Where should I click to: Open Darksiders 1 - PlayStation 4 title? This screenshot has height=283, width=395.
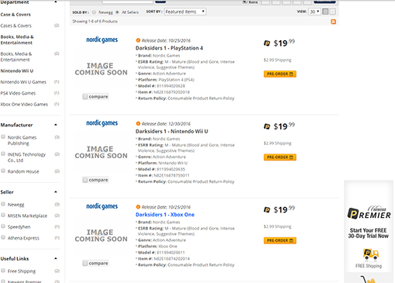[x=170, y=48]
